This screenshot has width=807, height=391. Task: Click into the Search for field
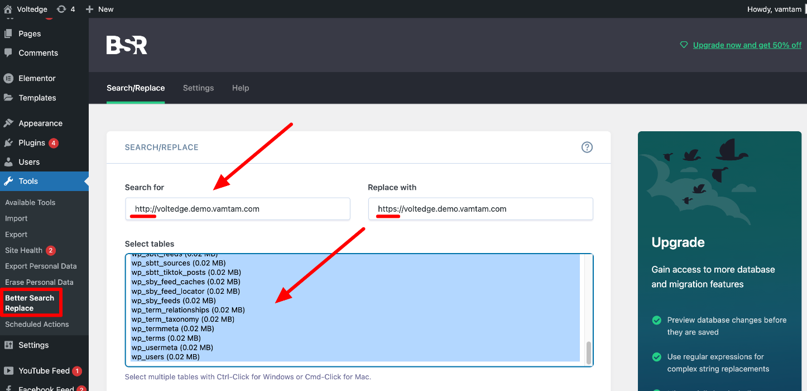pos(238,209)
